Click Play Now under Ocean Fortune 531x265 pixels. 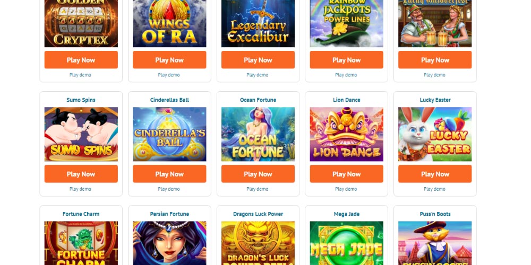(258, 174)
